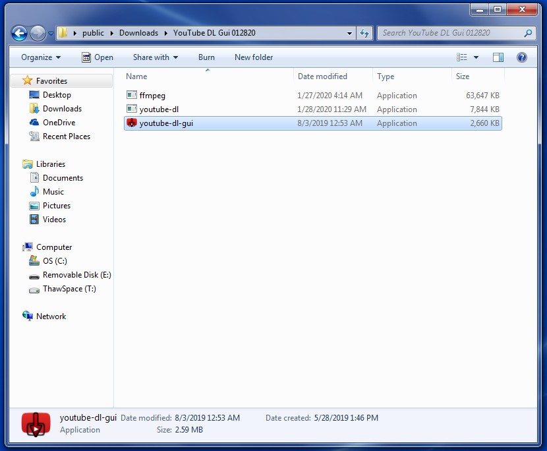547x451 pixels.
Task: Toggle the preview pane
Action: pyautogui.click(x=498, y=57)
